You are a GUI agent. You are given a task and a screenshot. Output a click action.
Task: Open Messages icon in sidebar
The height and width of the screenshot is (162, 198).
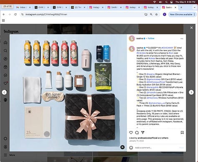[5, 75]
